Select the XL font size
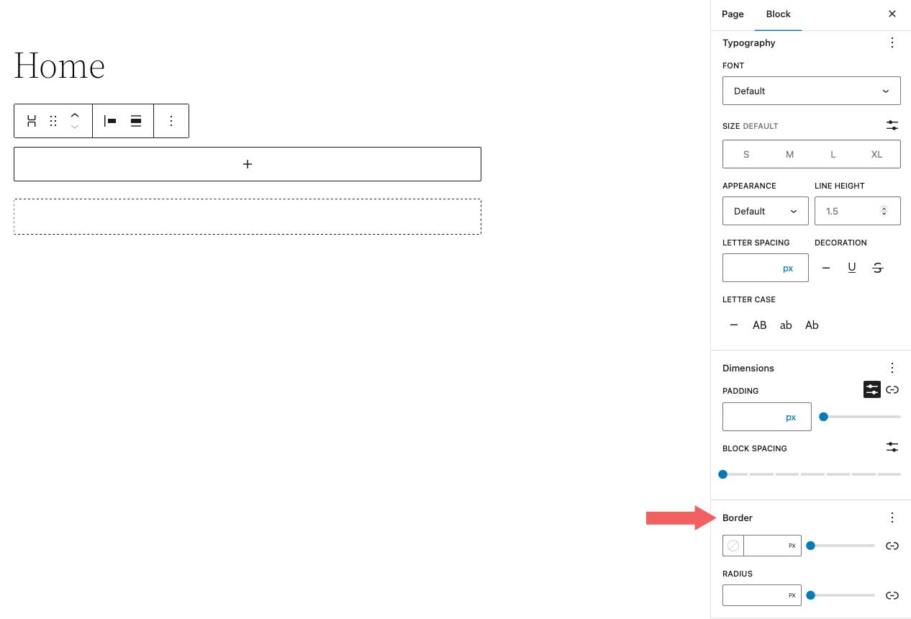911x619 pixels. point(876,154)
